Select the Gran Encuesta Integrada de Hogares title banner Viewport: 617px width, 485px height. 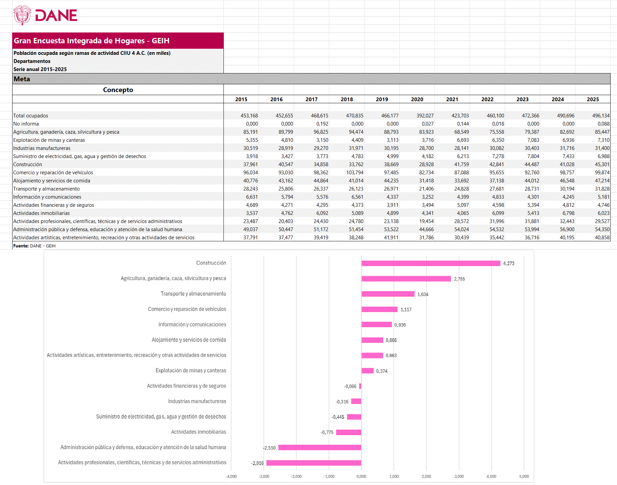[118, 41]
